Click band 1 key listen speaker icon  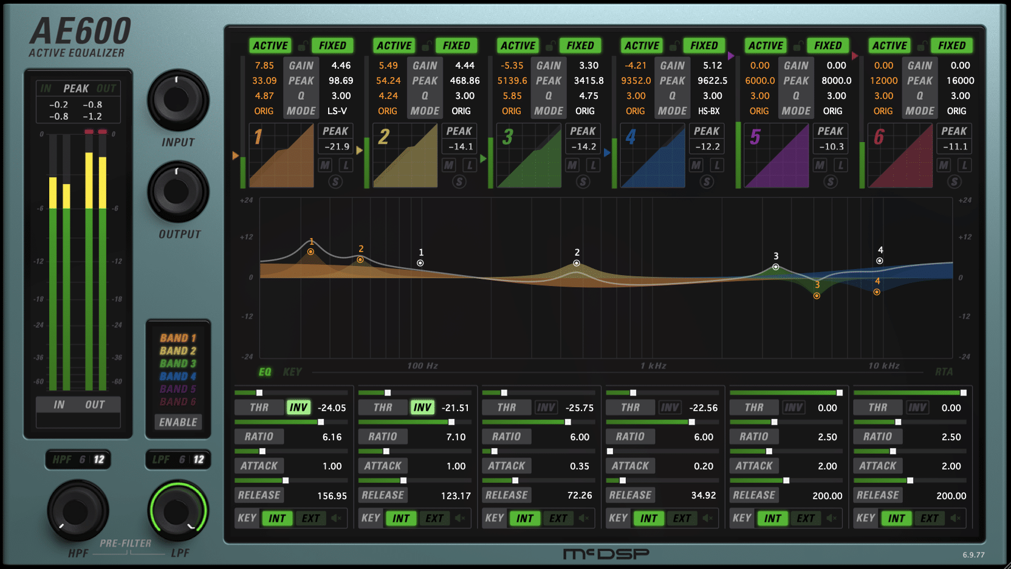click(336, 518)
